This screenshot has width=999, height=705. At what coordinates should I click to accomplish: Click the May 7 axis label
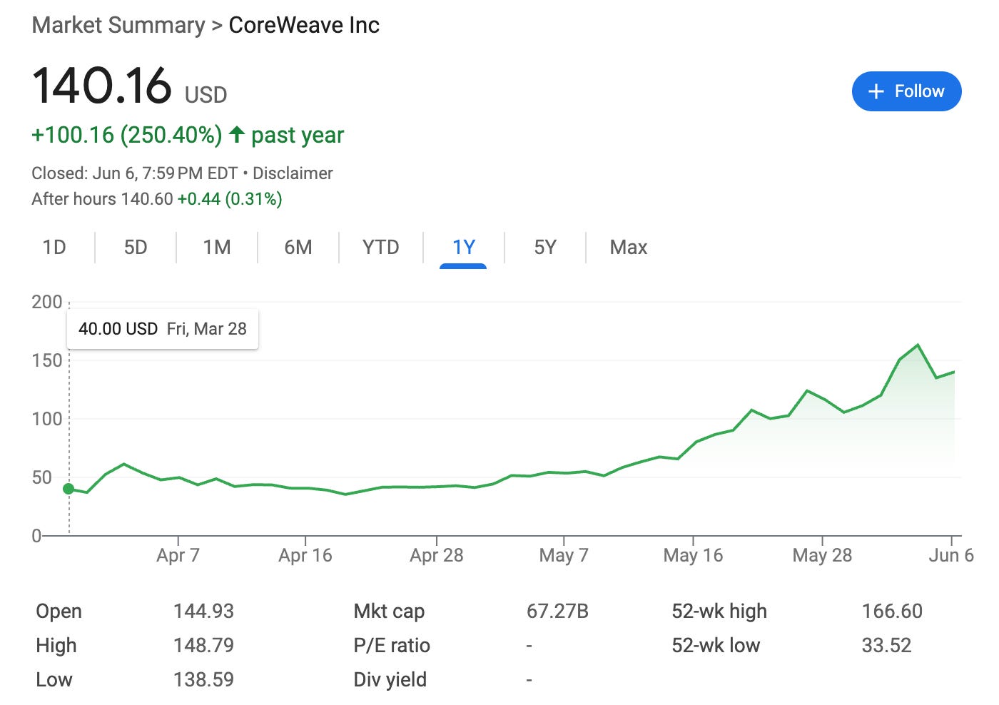(564, 555)
